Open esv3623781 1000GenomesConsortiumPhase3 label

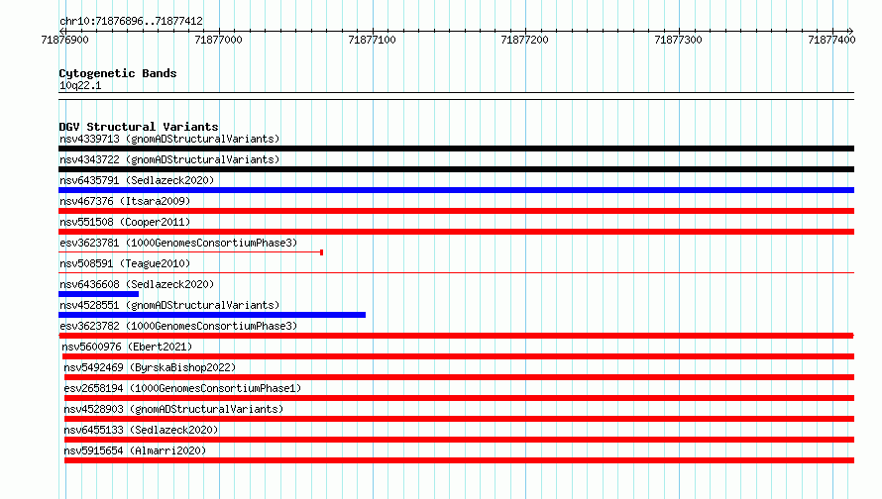click(178, 243)
